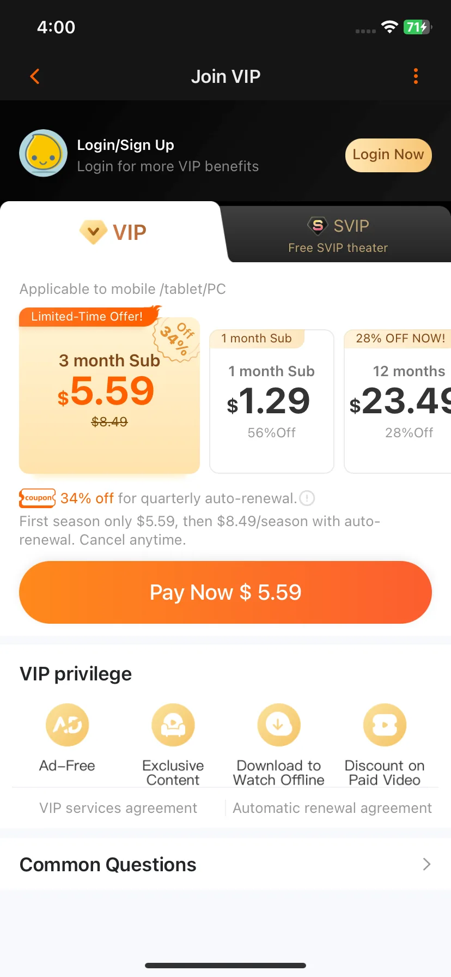Tap the Ad-Free privilege icon
This screenshot has width=451, height=977.
click(68, 725)
